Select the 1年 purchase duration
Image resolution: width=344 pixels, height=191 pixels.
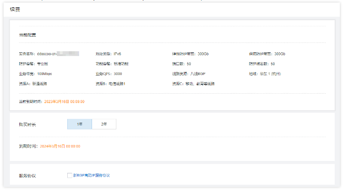tap(80, 124)
